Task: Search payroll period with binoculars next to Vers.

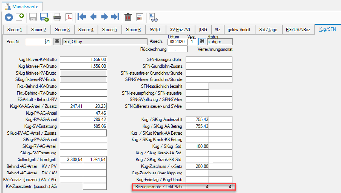Action: click(x=202, y=41)
